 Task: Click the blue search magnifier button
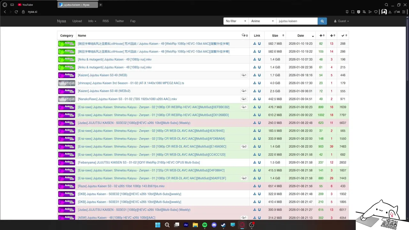(322, 21)
